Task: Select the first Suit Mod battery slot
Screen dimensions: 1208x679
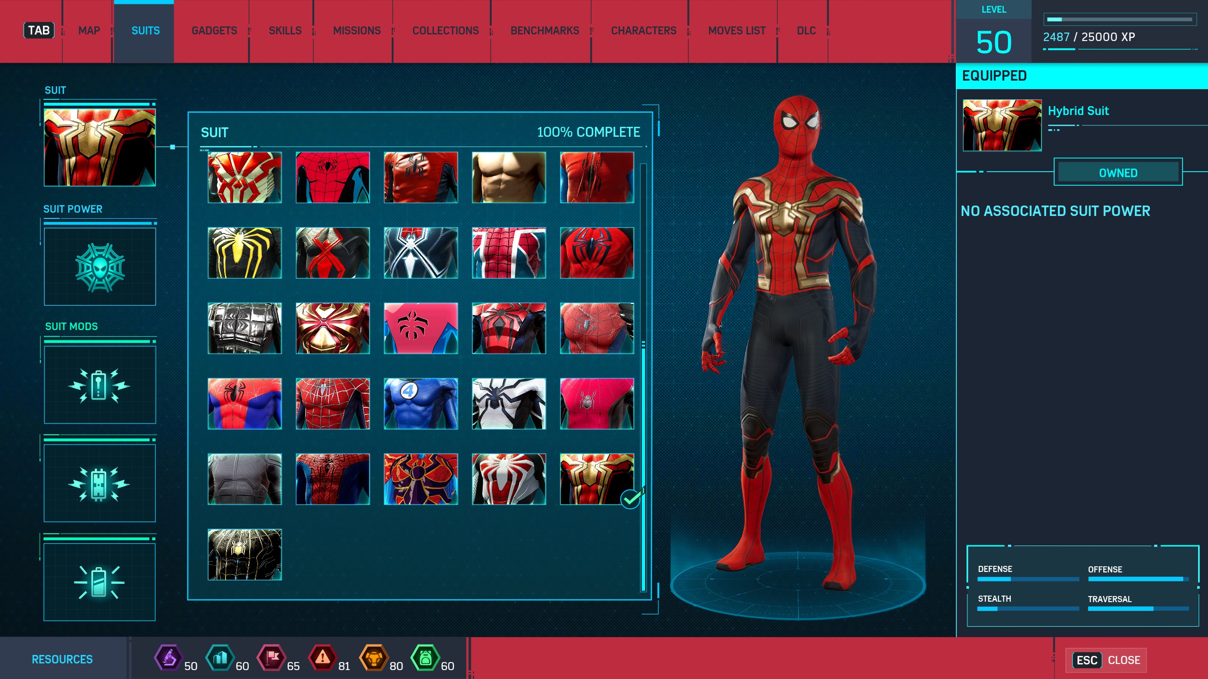Action: pyautogui.click(x=100, y=385)
